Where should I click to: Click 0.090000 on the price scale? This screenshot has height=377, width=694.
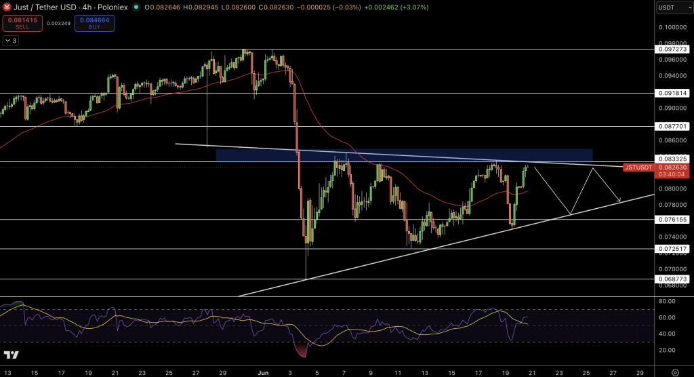click(x=672, y=108)
